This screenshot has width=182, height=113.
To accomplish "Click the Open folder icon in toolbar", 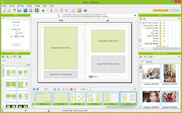I will tap(14, 11).
